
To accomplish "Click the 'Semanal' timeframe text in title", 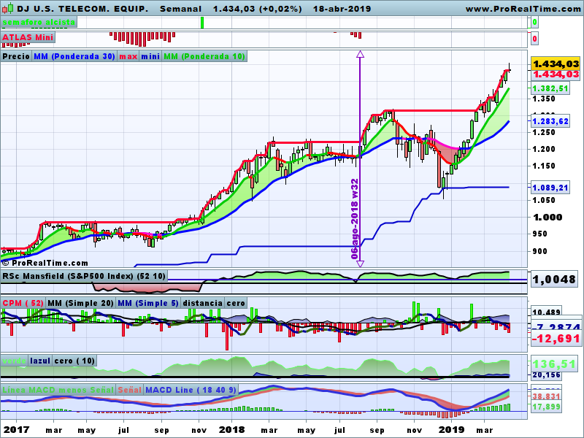I will 180,9.
